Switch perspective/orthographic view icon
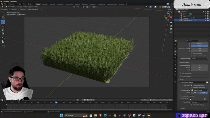The width and height of the screenshot is (210, 118). pos(171,32)
